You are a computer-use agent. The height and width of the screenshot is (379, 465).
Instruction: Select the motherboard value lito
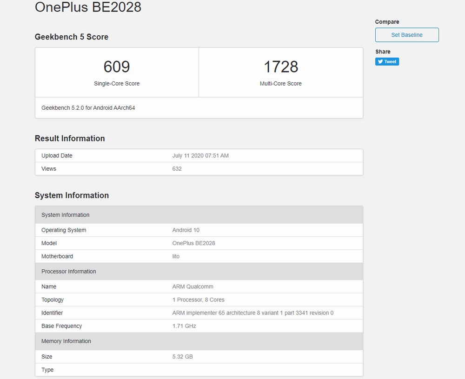coord(176,256)
